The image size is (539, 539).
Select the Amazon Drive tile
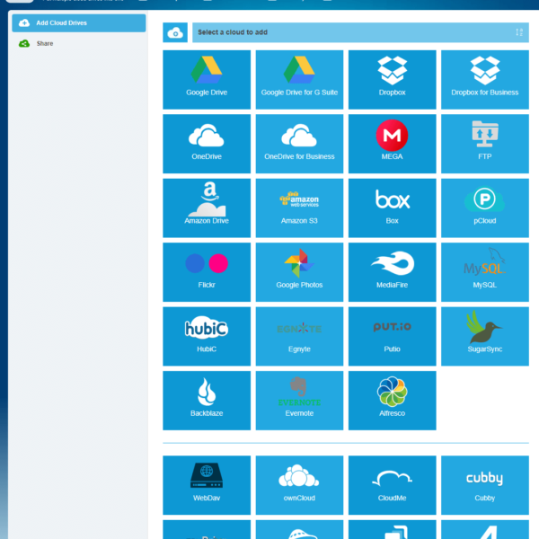[207, 208]
